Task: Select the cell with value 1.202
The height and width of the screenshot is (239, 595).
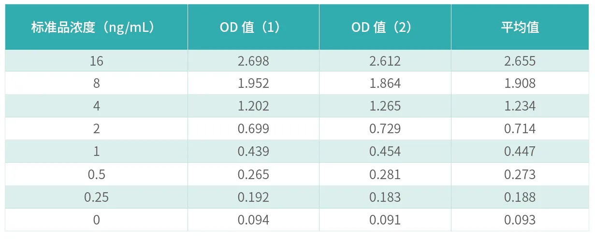Action: coord(254,106)
